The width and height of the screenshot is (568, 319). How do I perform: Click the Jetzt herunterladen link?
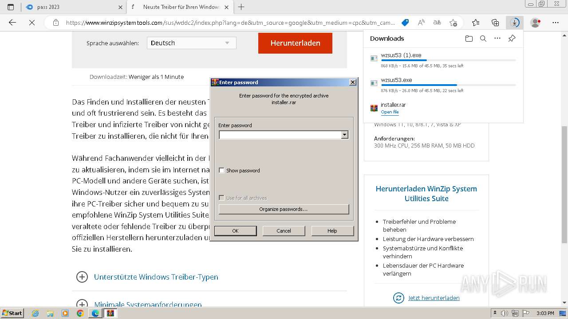pos(434,298)
